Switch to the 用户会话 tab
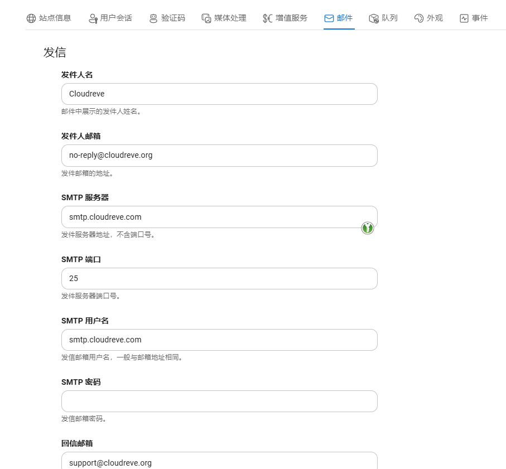506x469 pixels. coord(110,18)
